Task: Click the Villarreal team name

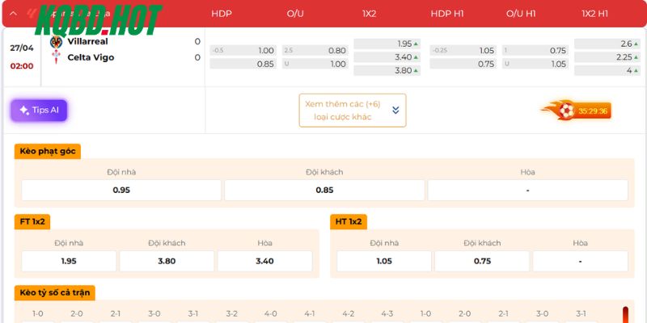Action: pos(87,41)
